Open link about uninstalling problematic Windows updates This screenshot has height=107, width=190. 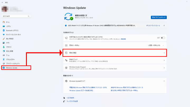(x=88, y=87)
